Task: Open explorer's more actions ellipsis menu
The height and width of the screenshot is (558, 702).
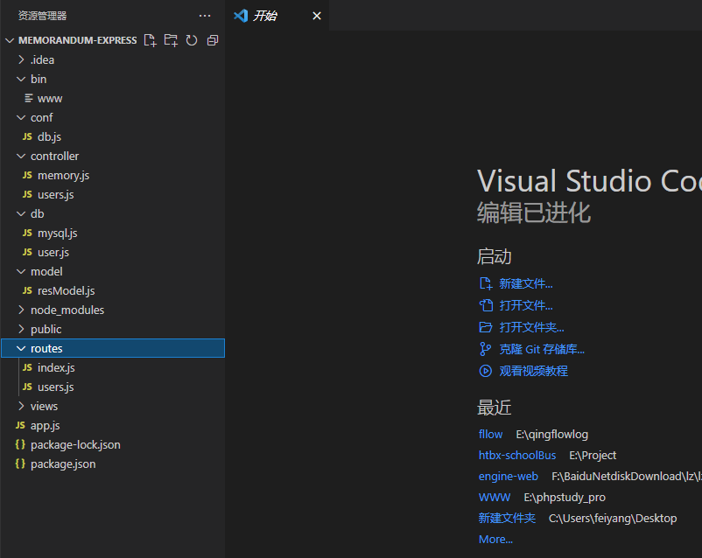Action: [x=205, y=16]
